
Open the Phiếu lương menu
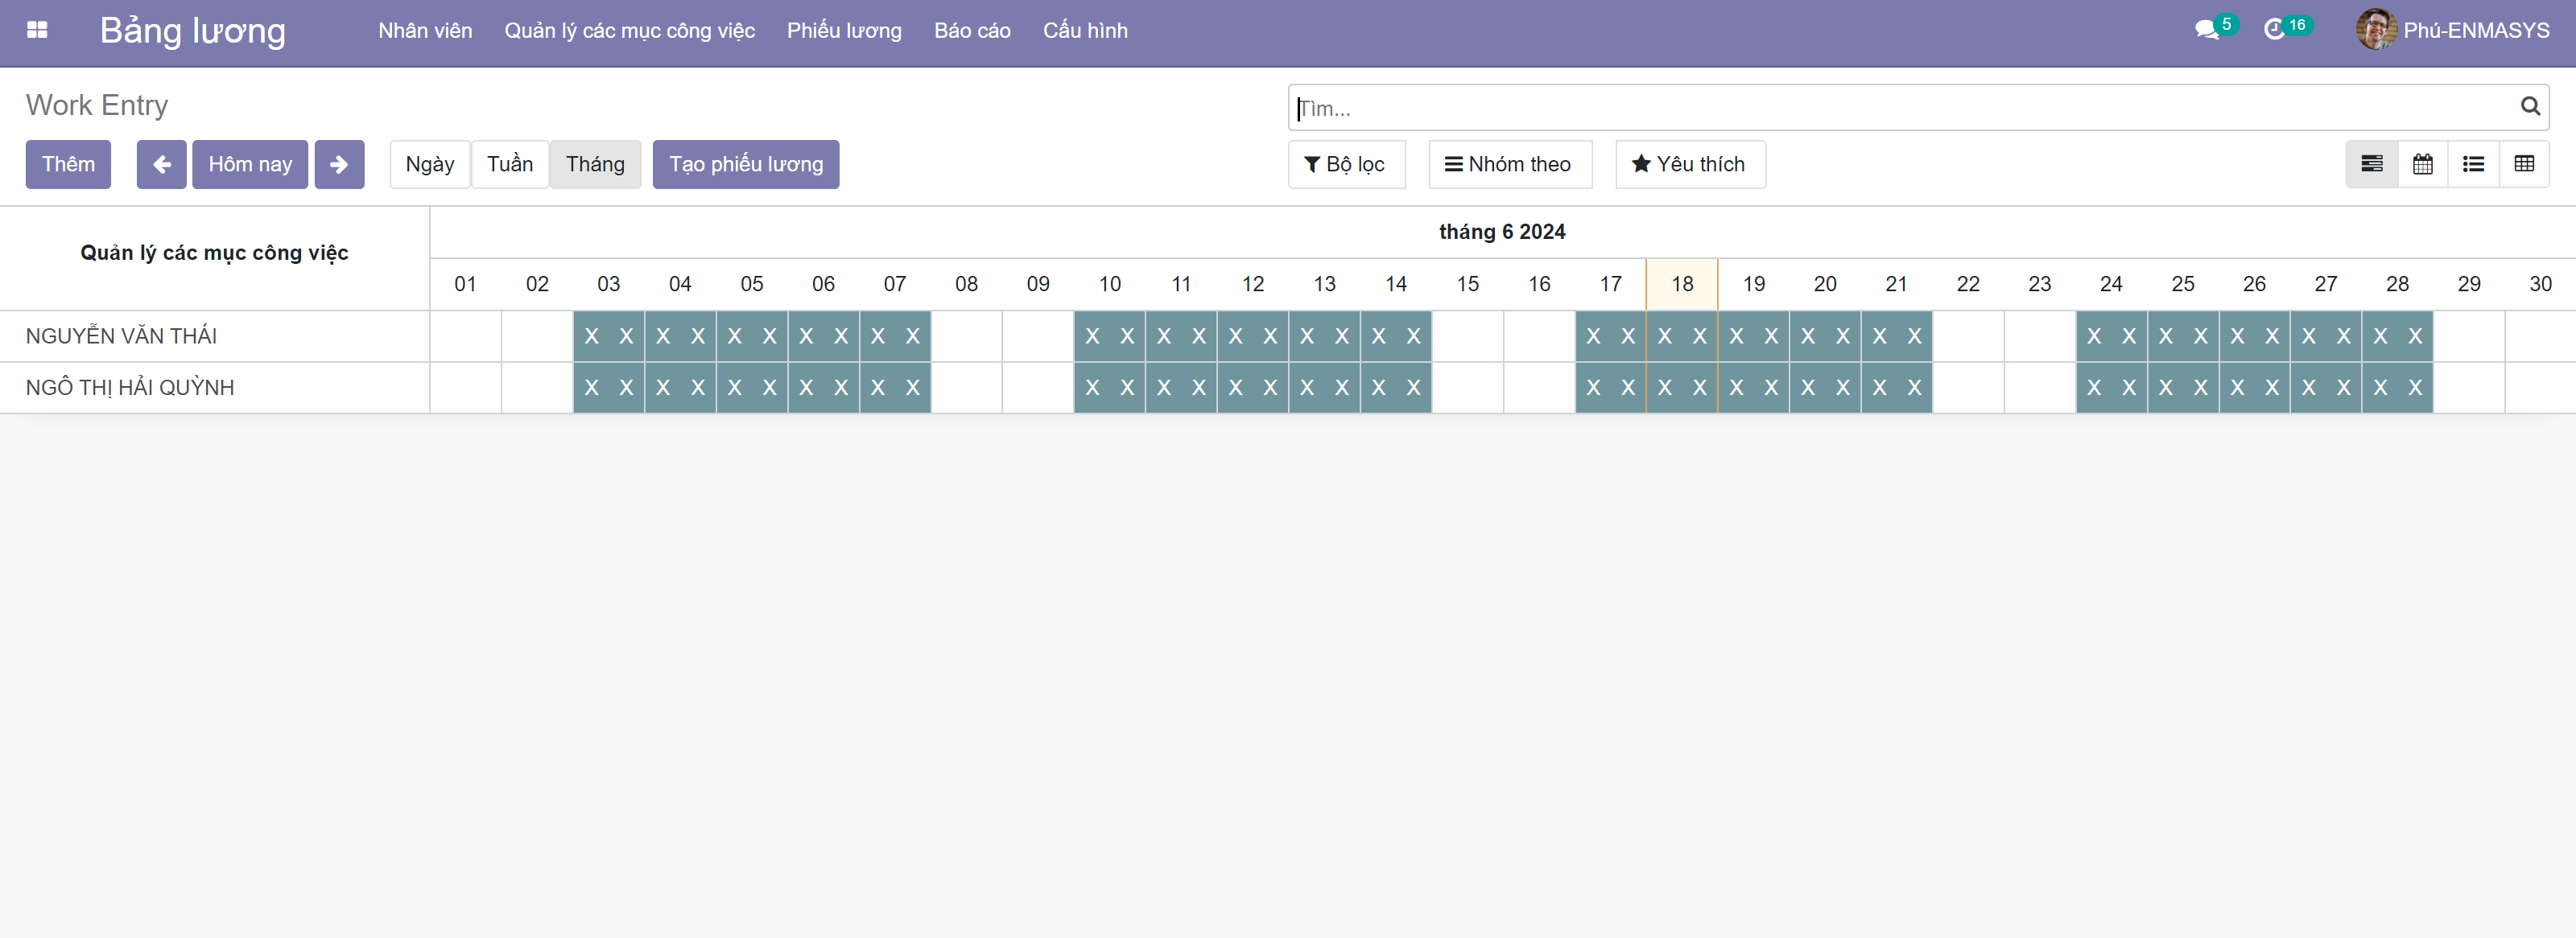pyautogui.click(x=843, y=30)
